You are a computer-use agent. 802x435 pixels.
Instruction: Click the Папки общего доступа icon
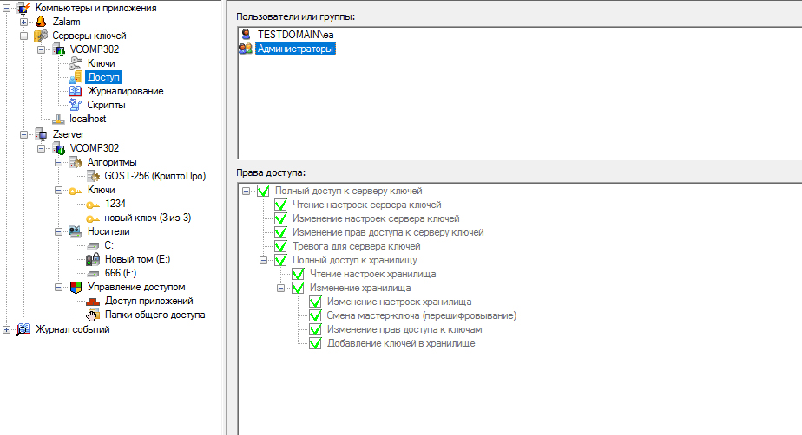tap(93, 315)
